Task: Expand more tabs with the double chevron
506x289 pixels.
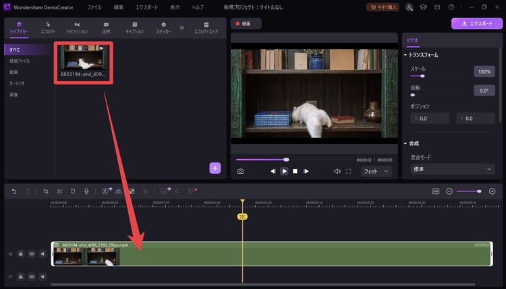Action: point(181,28)
